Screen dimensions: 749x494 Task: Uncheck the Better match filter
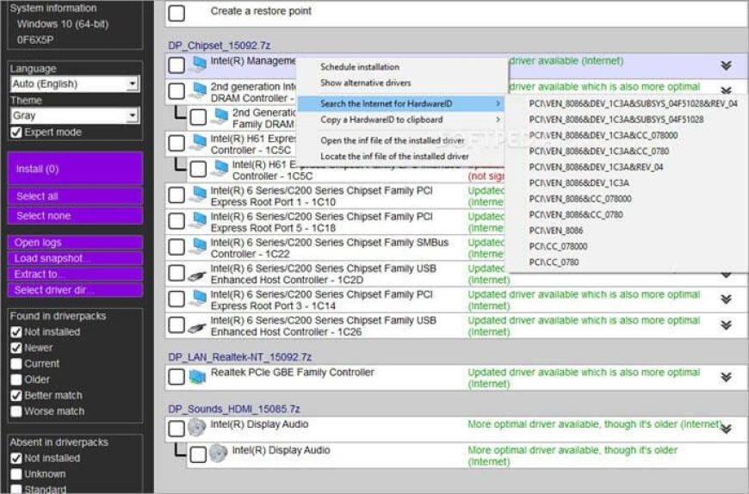click(16, 395)
